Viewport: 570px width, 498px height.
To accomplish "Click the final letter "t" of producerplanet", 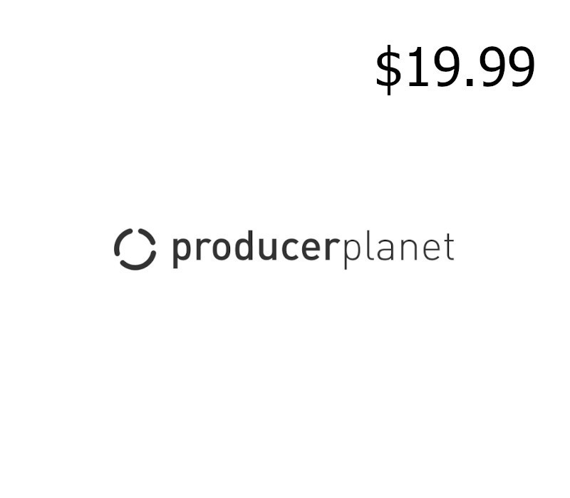I will [449, 247].
